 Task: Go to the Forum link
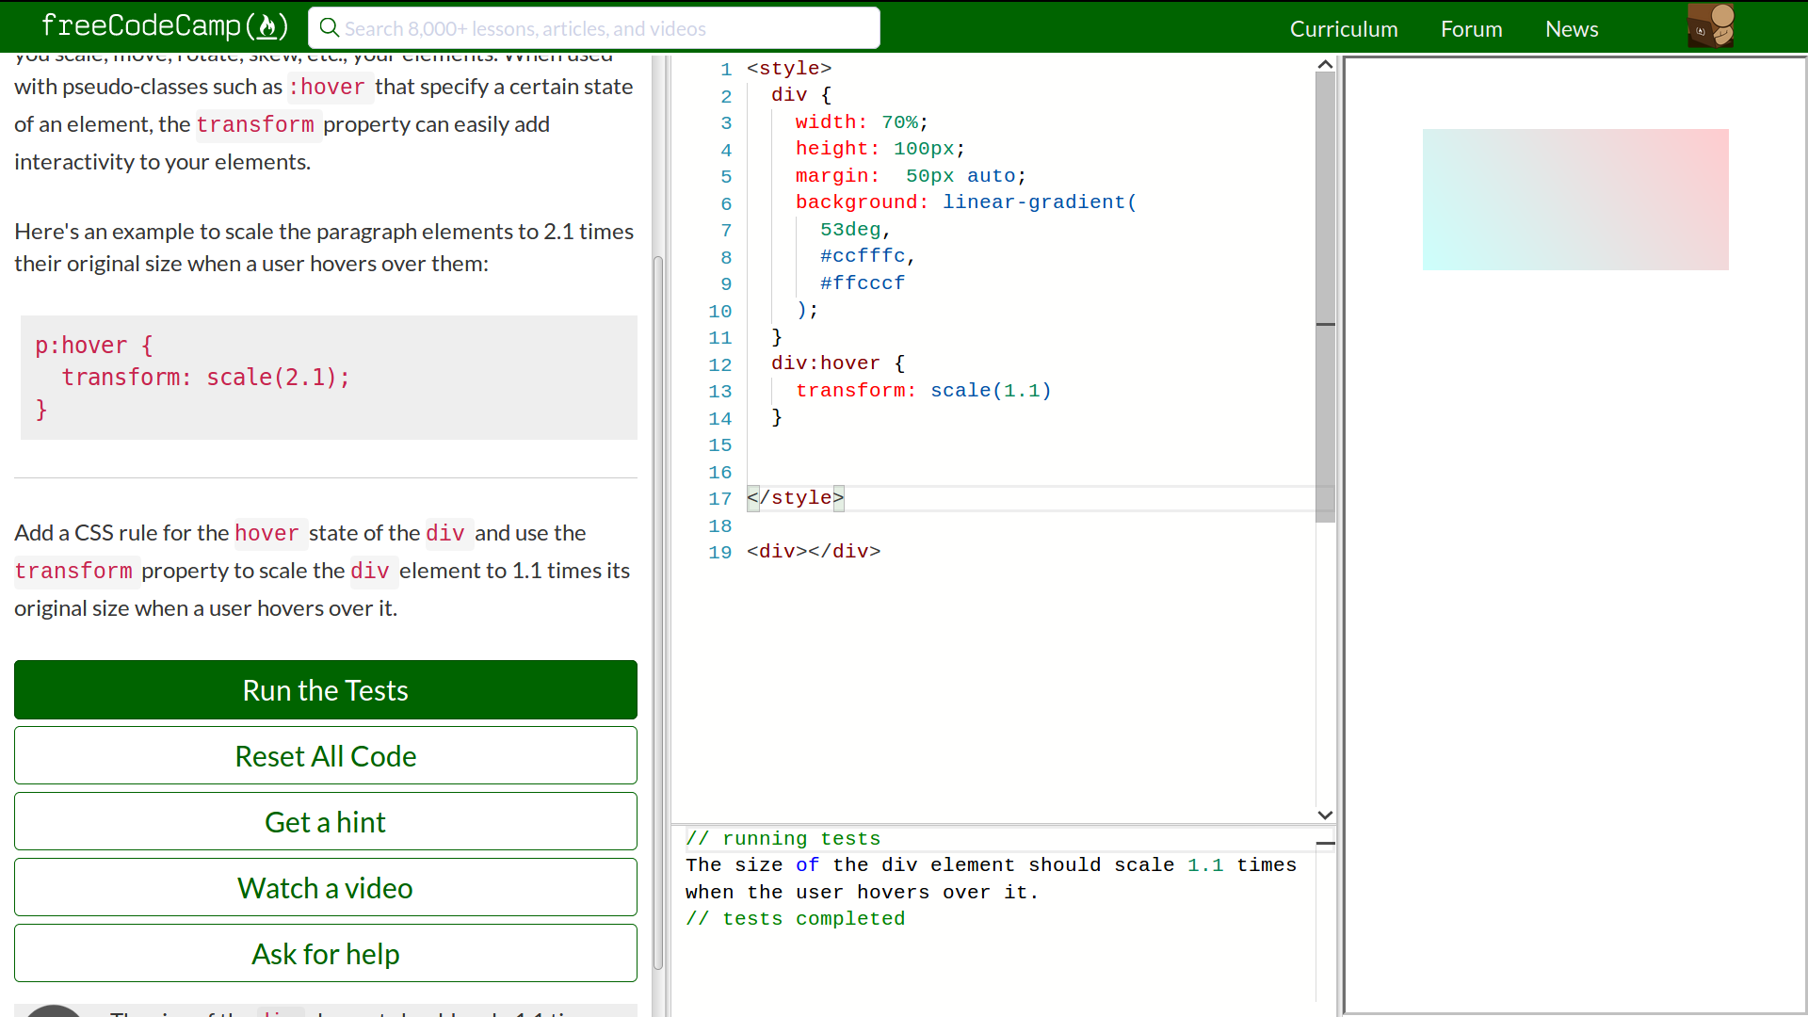tap(1471, 29)
